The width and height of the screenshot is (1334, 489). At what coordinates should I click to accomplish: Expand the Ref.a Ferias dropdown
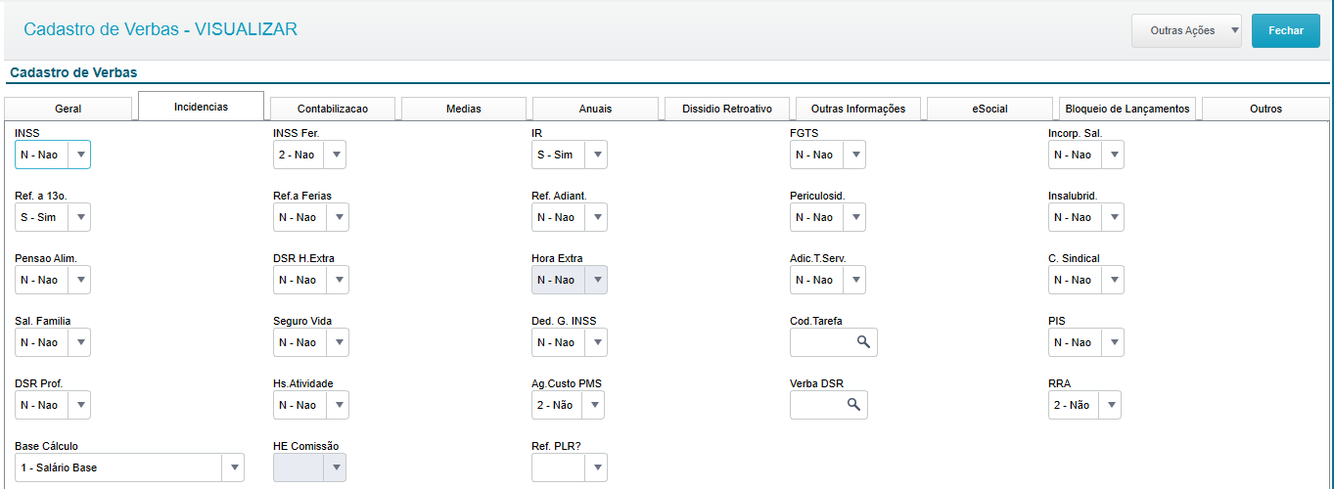[x=311, y=217]
